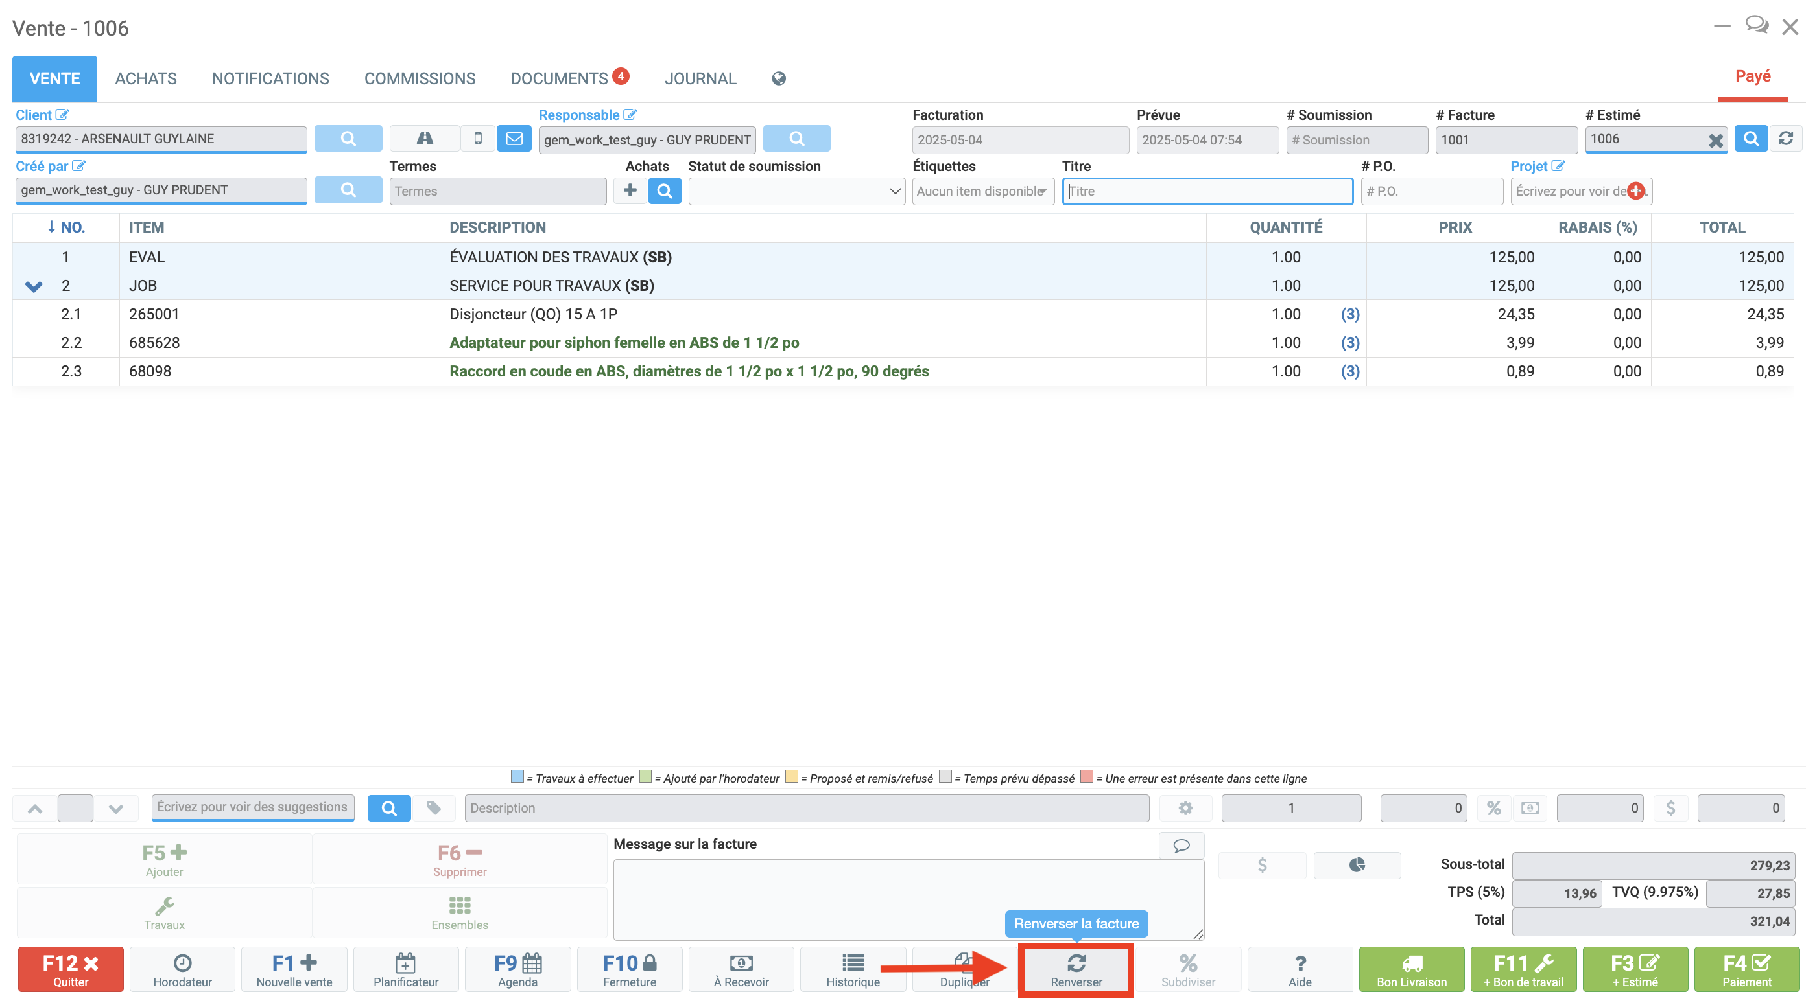This screenshot has height=1003, width=1817.
Task: Open the Statut de soumission dropdown
Action: click(796, 191)
